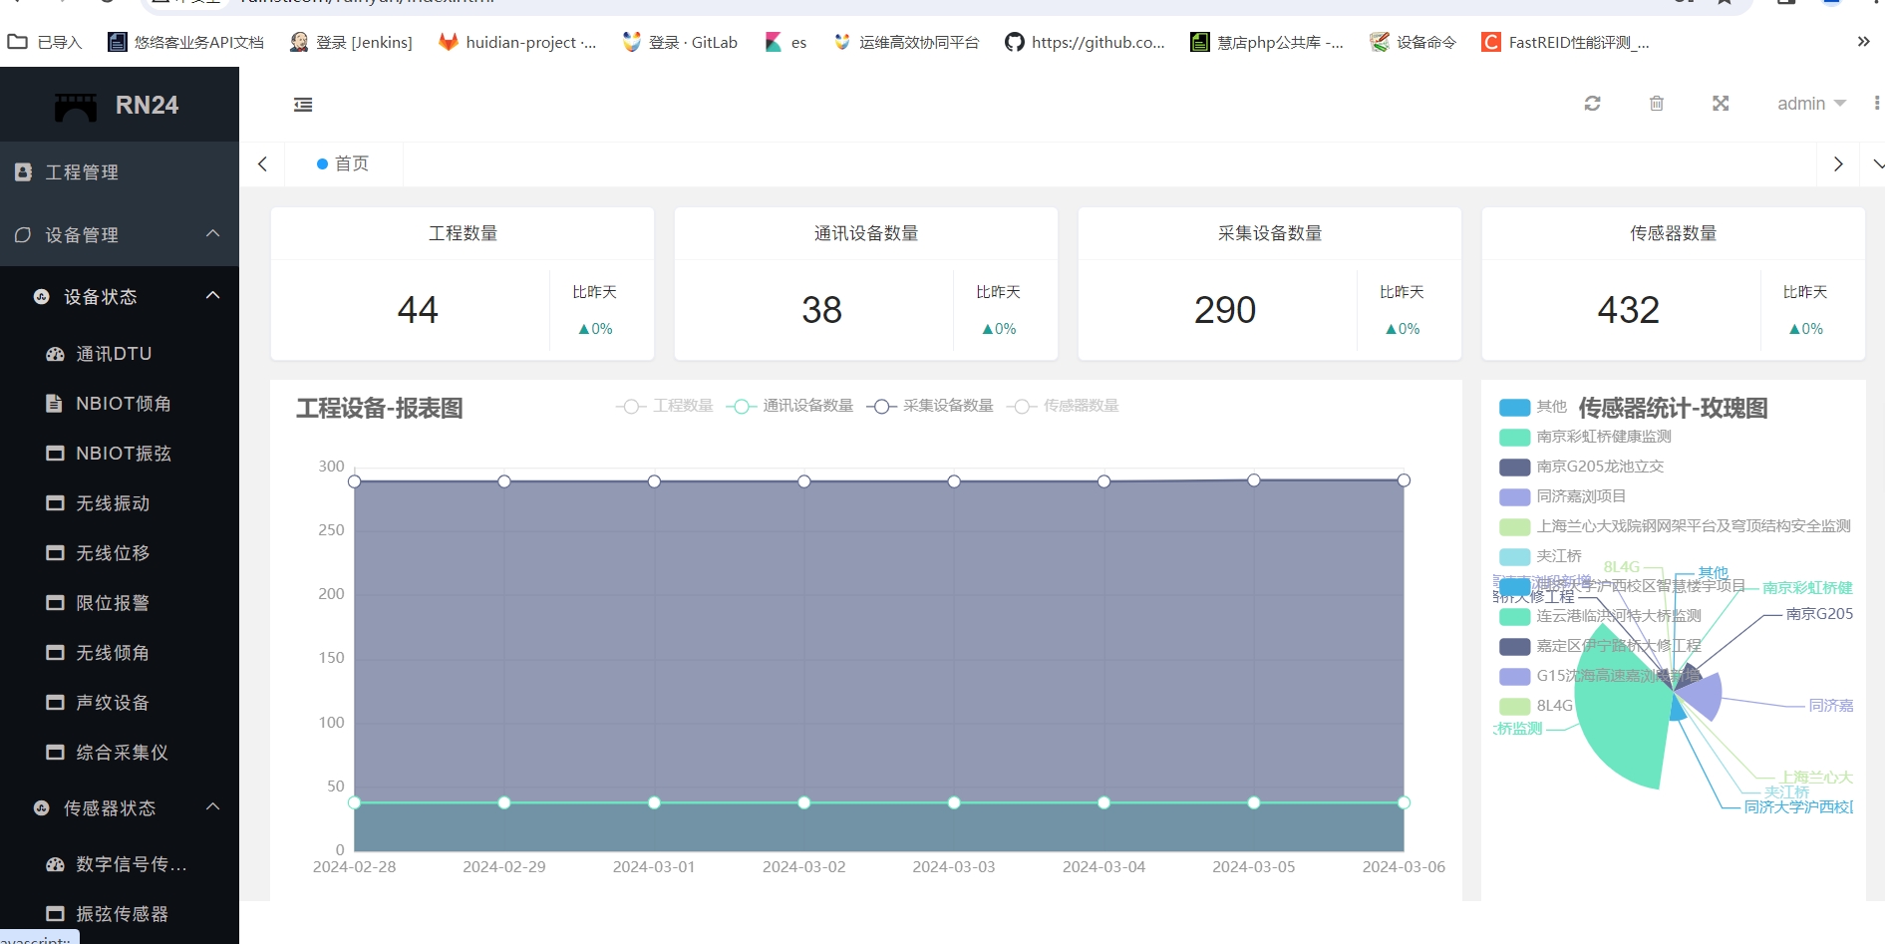Open 工程管理 menu item
This screenshot has height=944, width=1885.
coord(120,172)
